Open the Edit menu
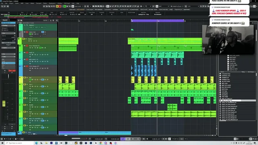The width and height of the screenshot is (258, 145). tap(6, 3)
